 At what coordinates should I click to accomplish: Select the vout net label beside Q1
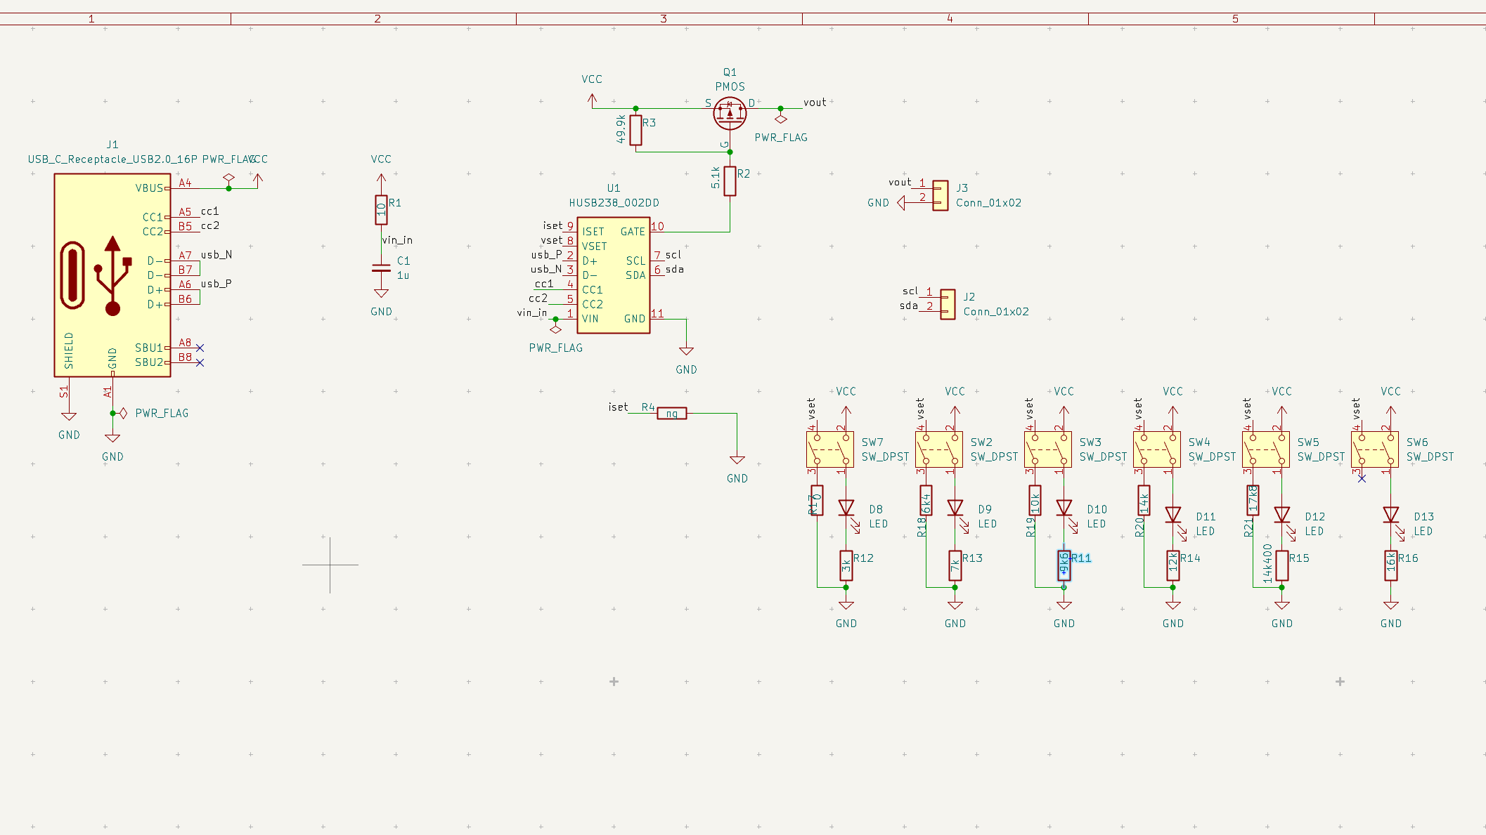(815, 103)
